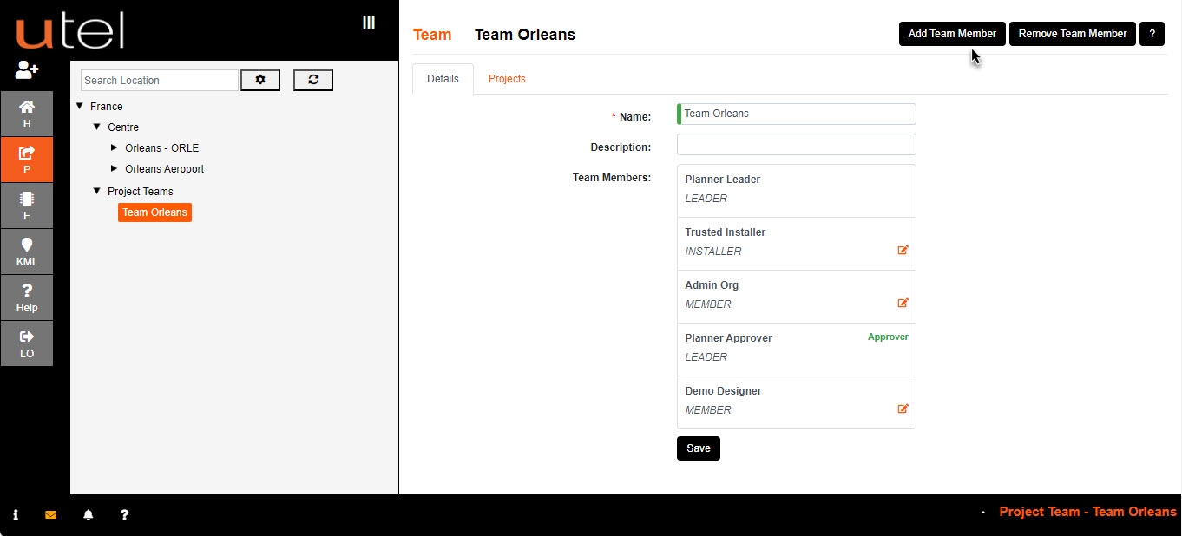Expand the Orleans - ORLE node
1182x536 pixels.
pos(115,147)
